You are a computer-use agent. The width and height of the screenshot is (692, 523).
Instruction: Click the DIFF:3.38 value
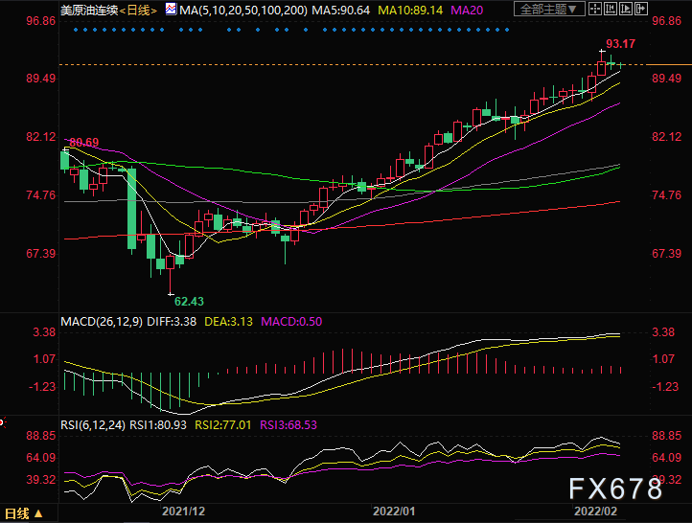(x=172, y=322)
